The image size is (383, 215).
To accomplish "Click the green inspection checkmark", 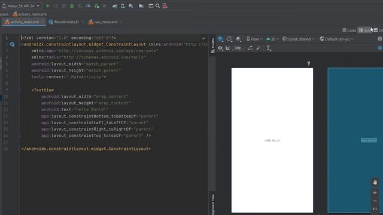I will click(203, 38).
